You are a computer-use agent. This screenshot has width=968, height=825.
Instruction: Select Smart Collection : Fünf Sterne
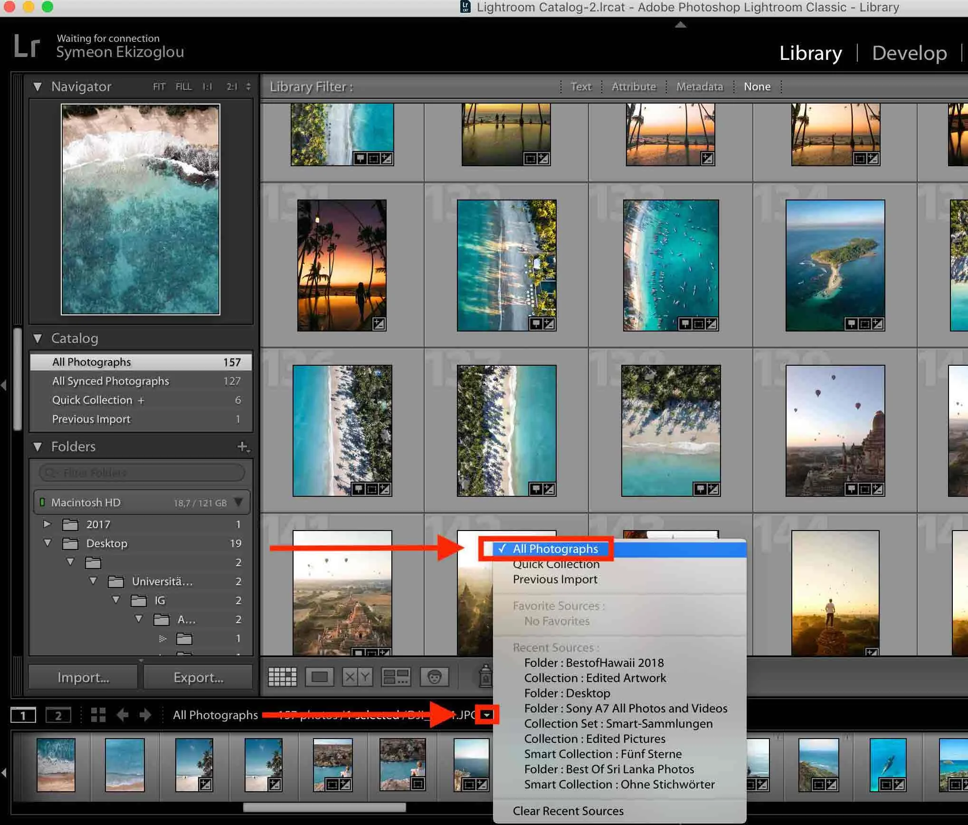(x=619, y=754)
